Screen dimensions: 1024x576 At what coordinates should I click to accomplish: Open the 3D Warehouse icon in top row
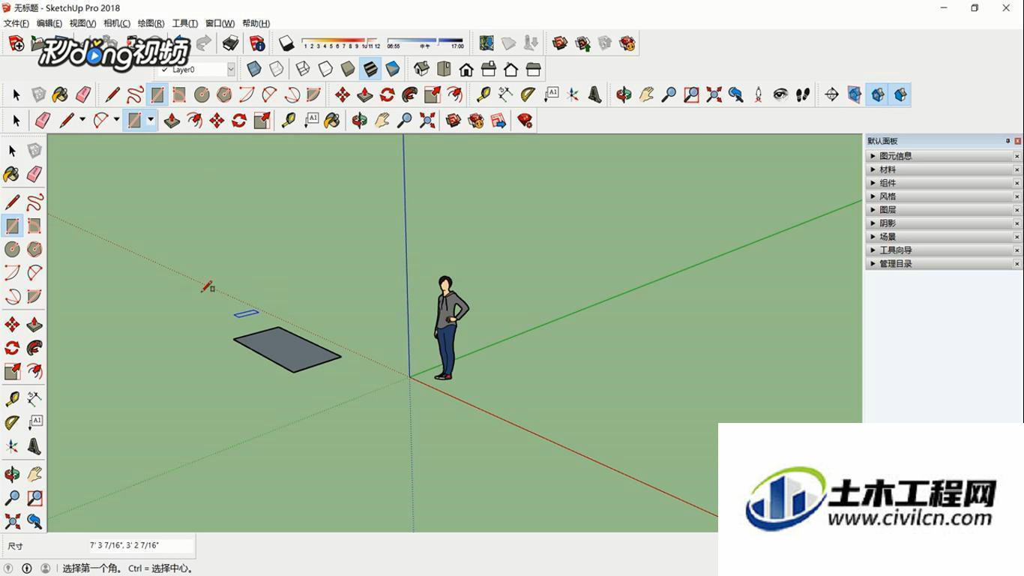coord(560,43)
